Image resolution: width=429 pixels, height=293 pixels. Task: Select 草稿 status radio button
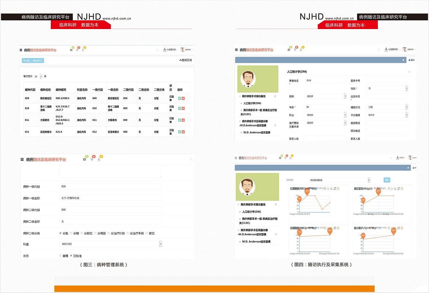coord(61,256)
